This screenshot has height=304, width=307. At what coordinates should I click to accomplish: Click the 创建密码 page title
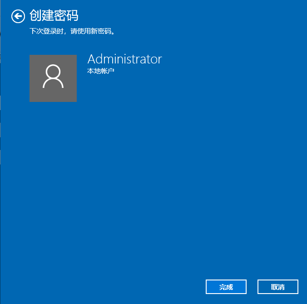coord(54,16)
